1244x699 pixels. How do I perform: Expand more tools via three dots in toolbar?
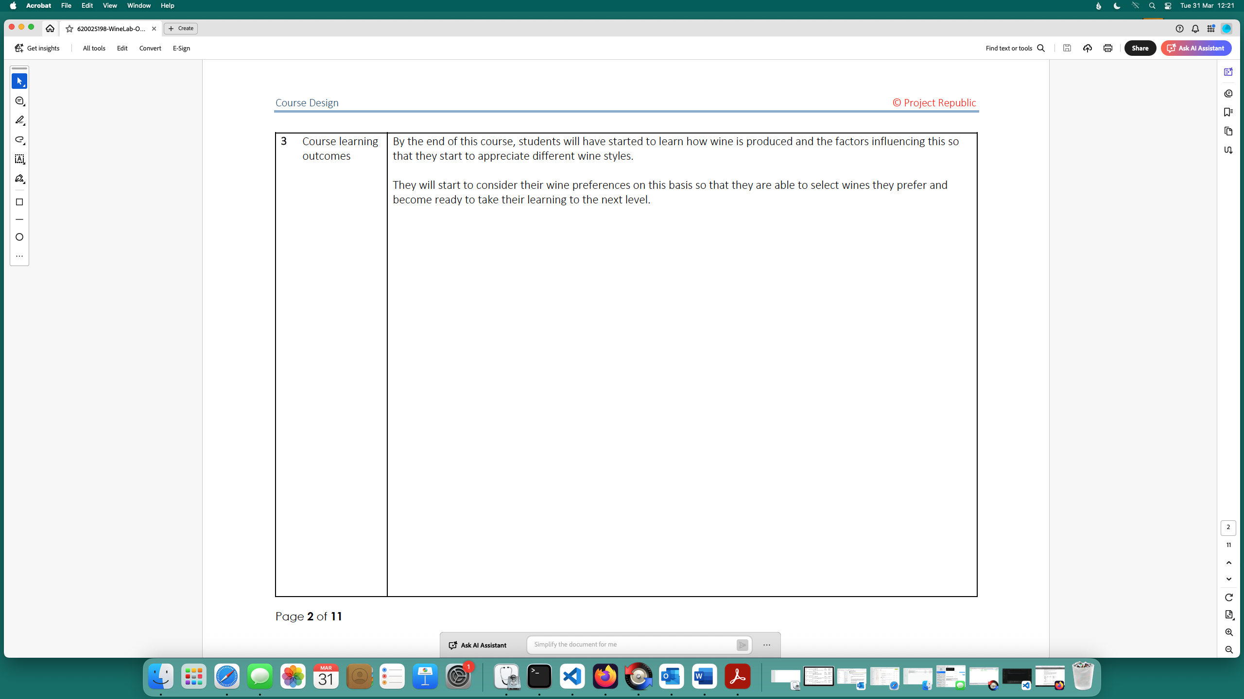[19, 256]
